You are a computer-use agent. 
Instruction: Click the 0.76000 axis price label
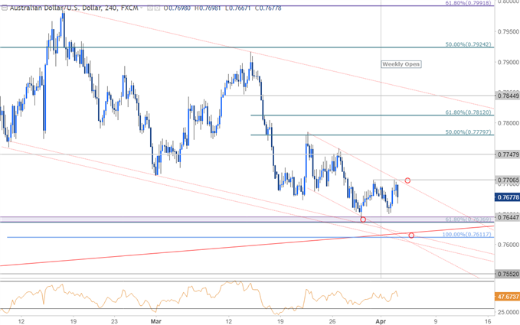(x=508, y=245)
